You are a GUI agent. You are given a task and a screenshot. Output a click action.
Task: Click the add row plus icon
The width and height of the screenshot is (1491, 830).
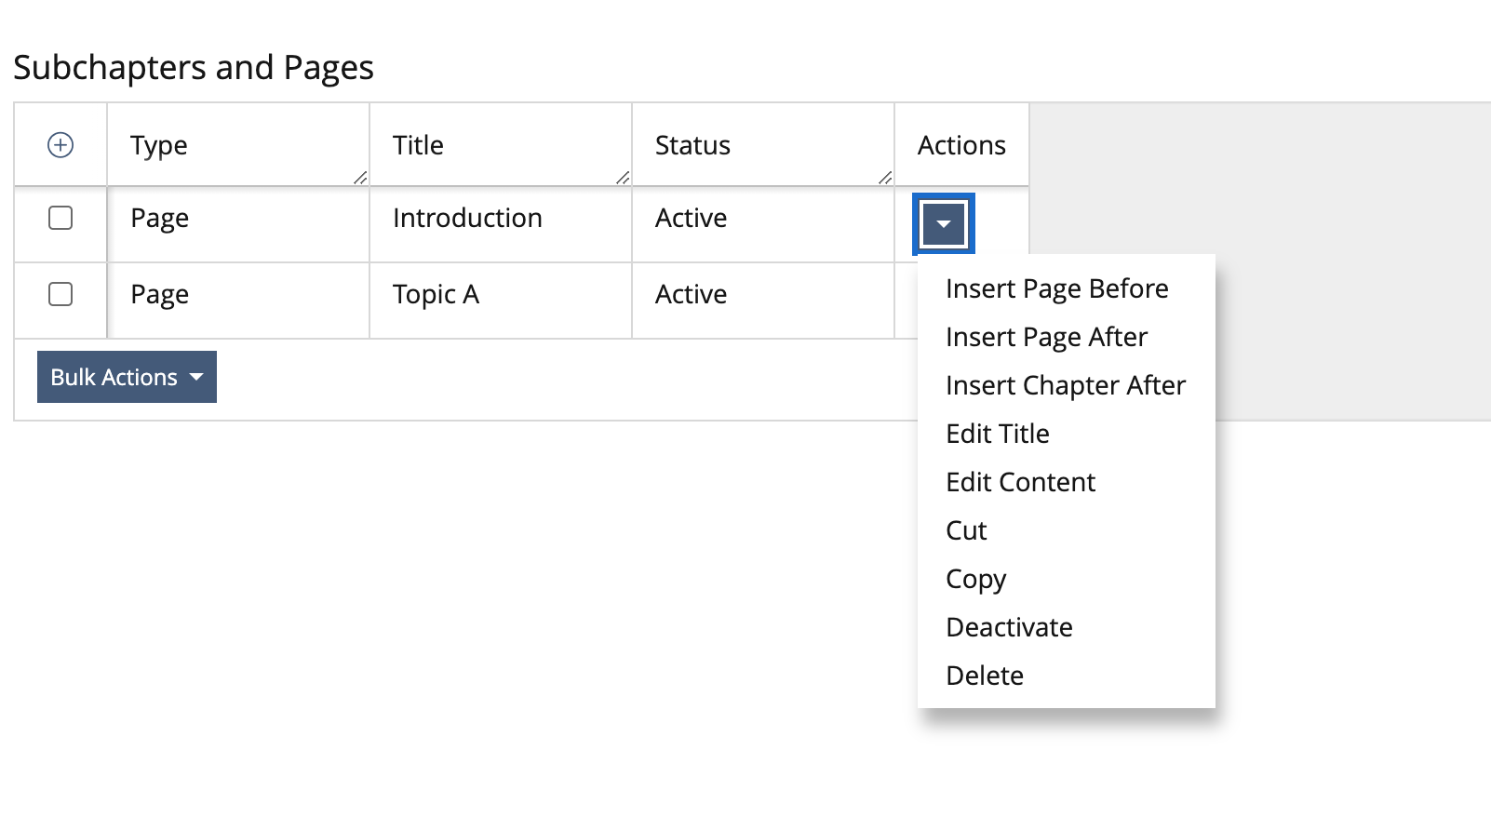pyautogui.click(x=60, y=145)
